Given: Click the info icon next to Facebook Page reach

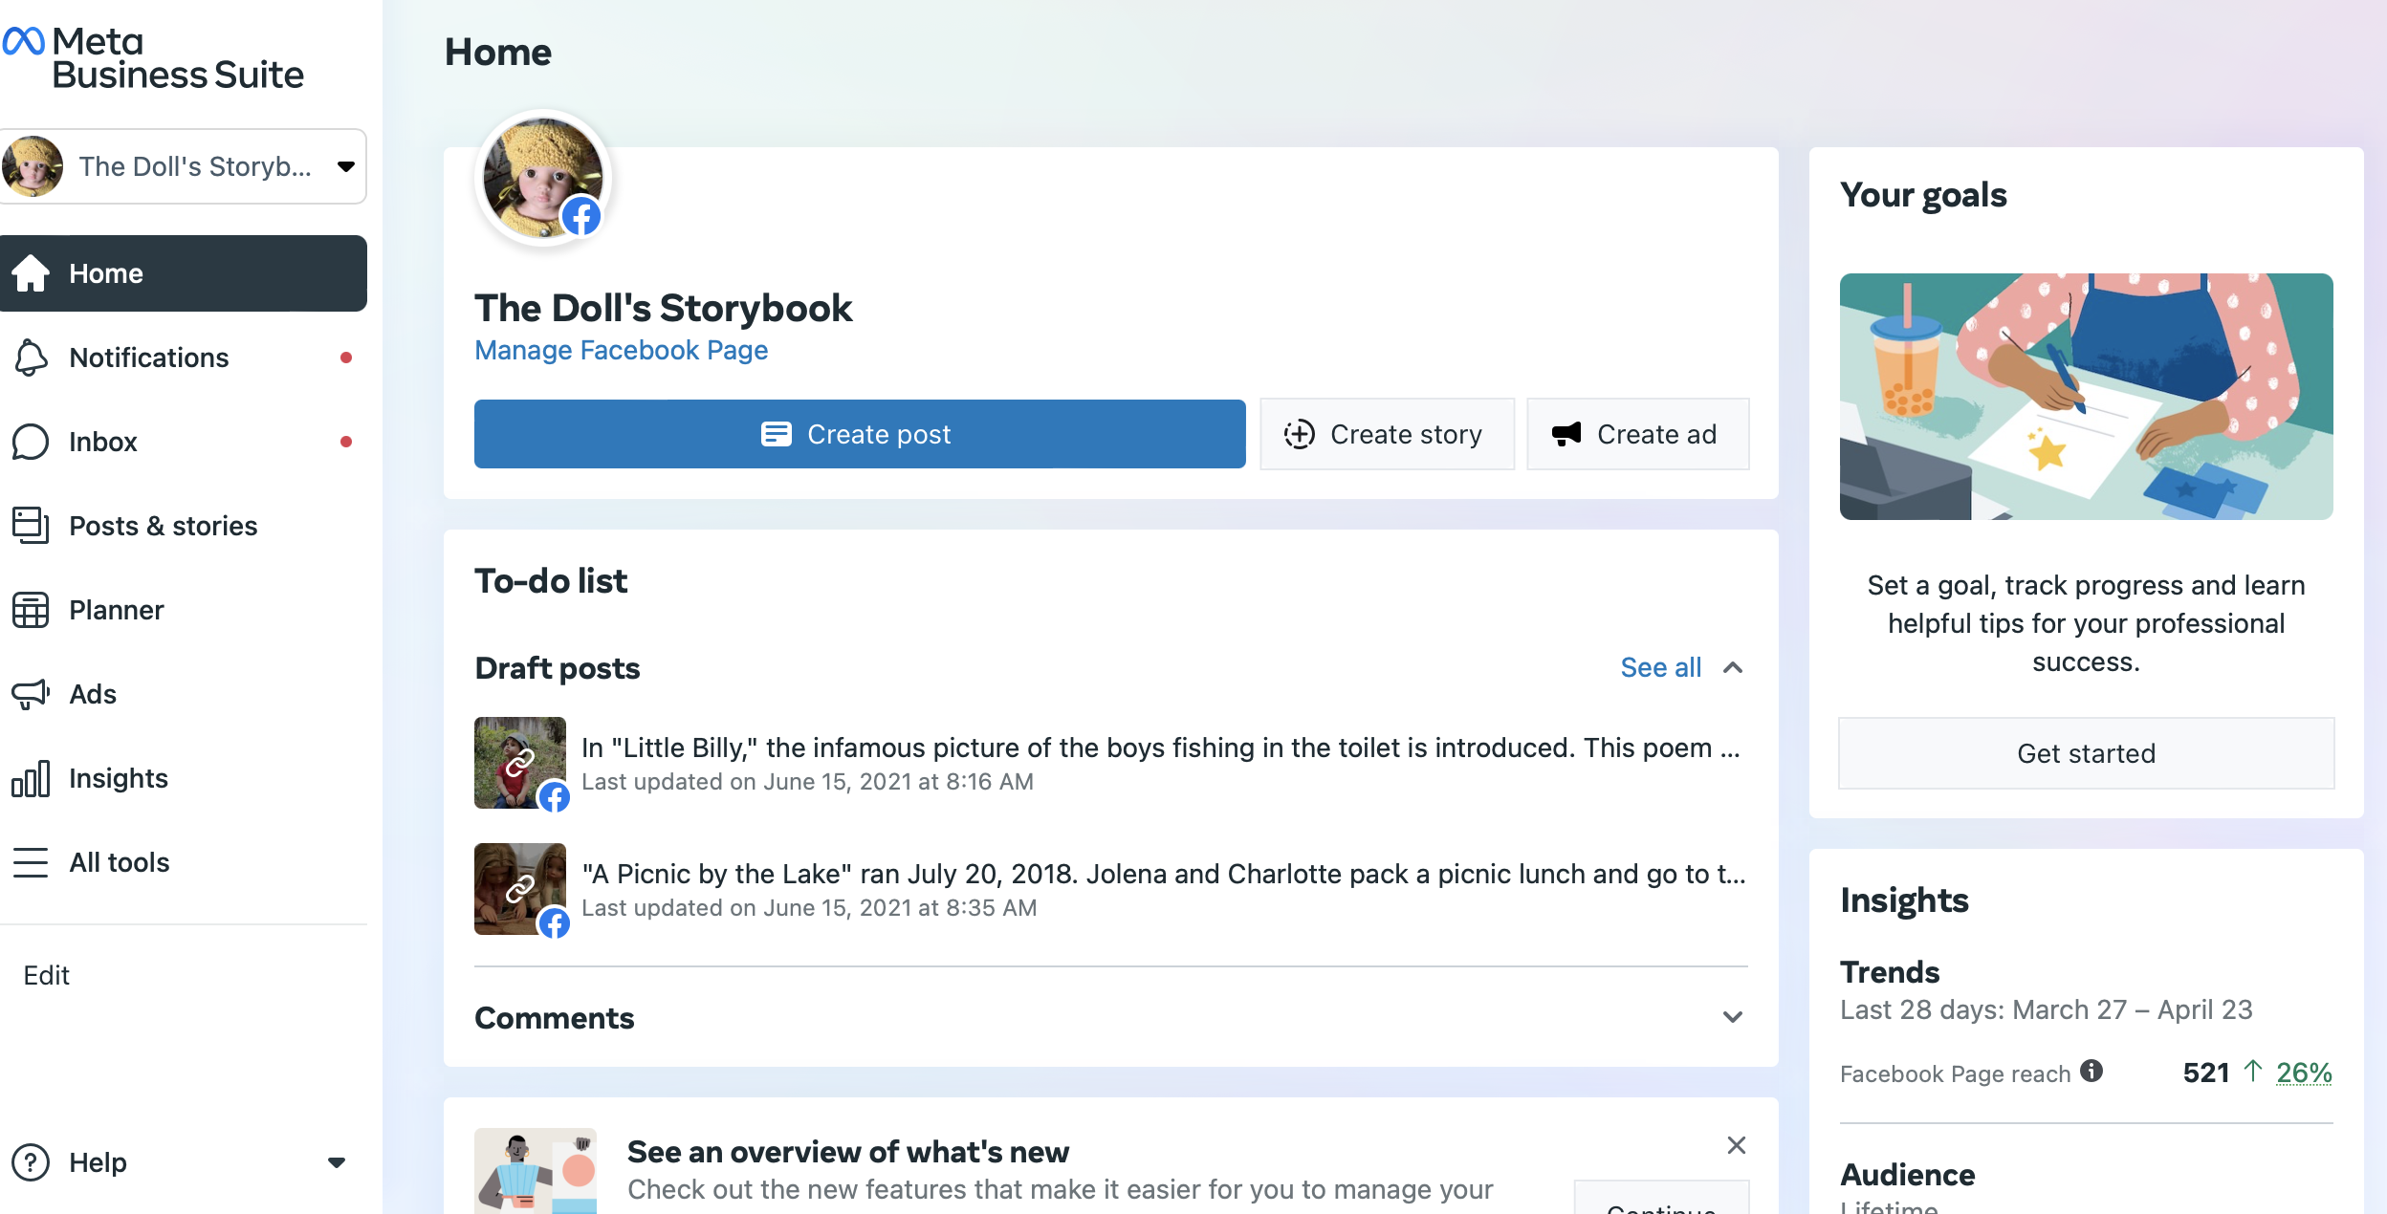Looking at the screenshot, I should (x=2091, y=1071).
